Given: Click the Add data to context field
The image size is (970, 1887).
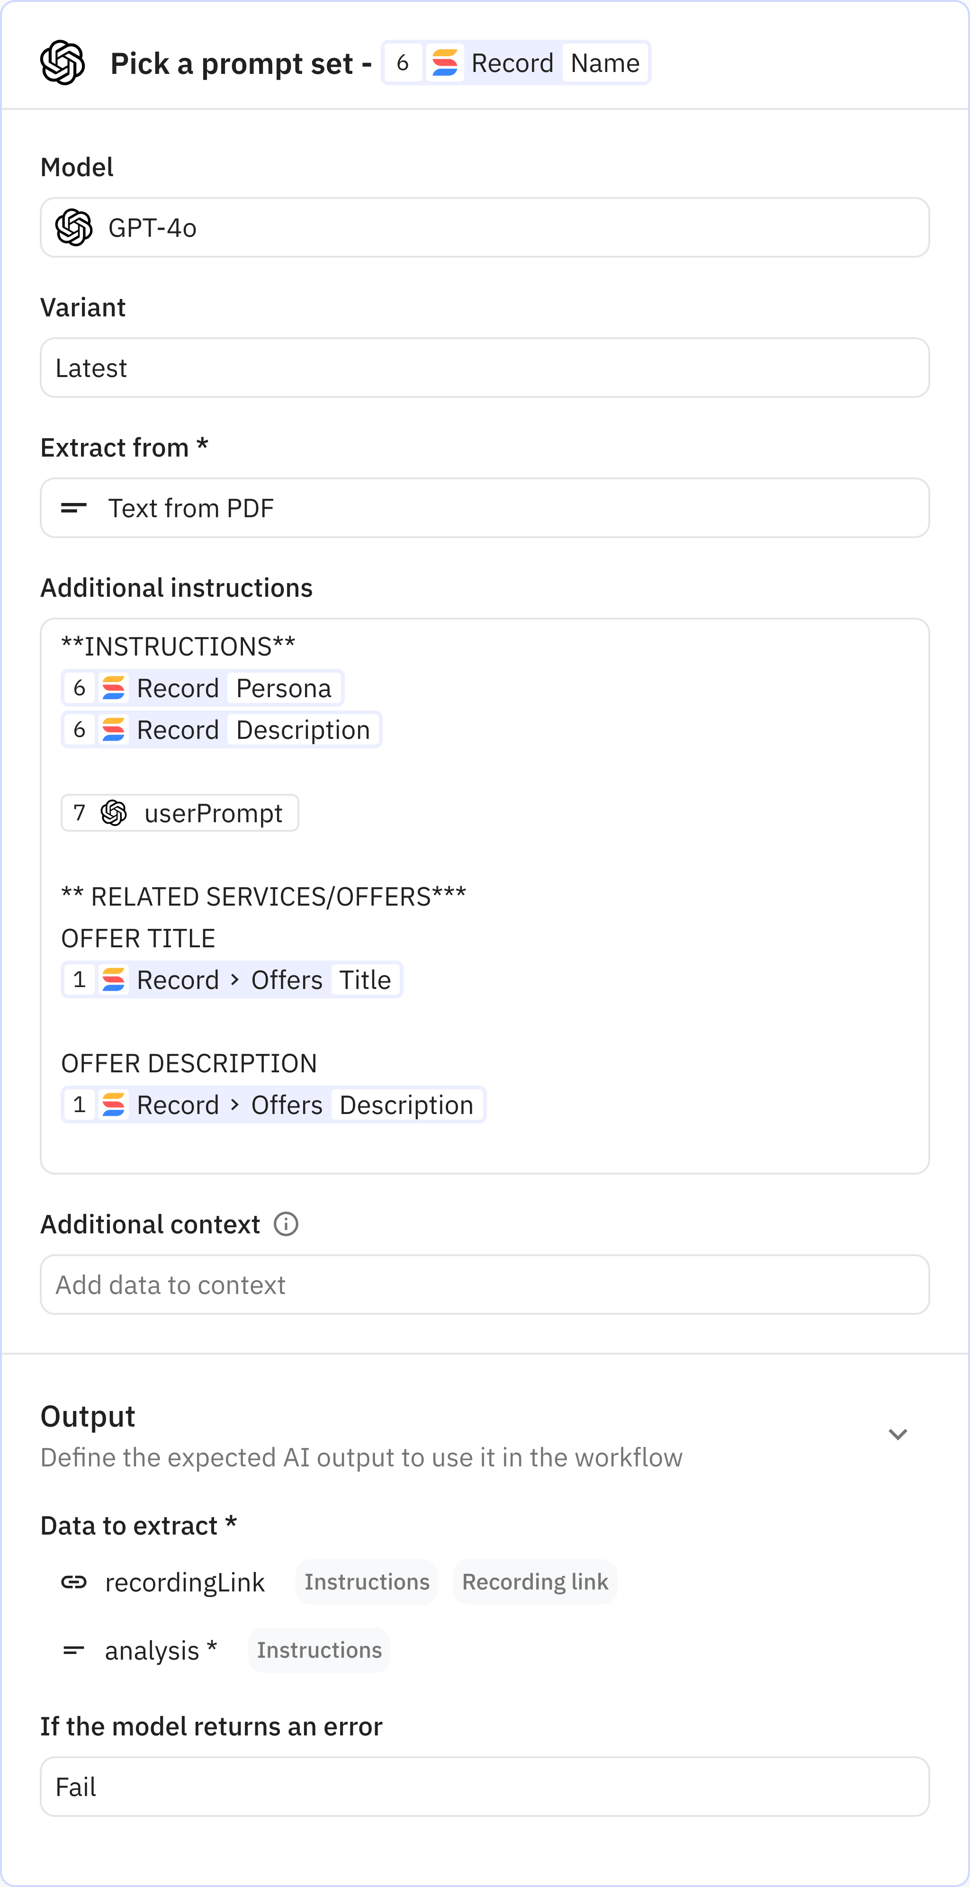Looking at the screenshot, I should pos(484,1285).
